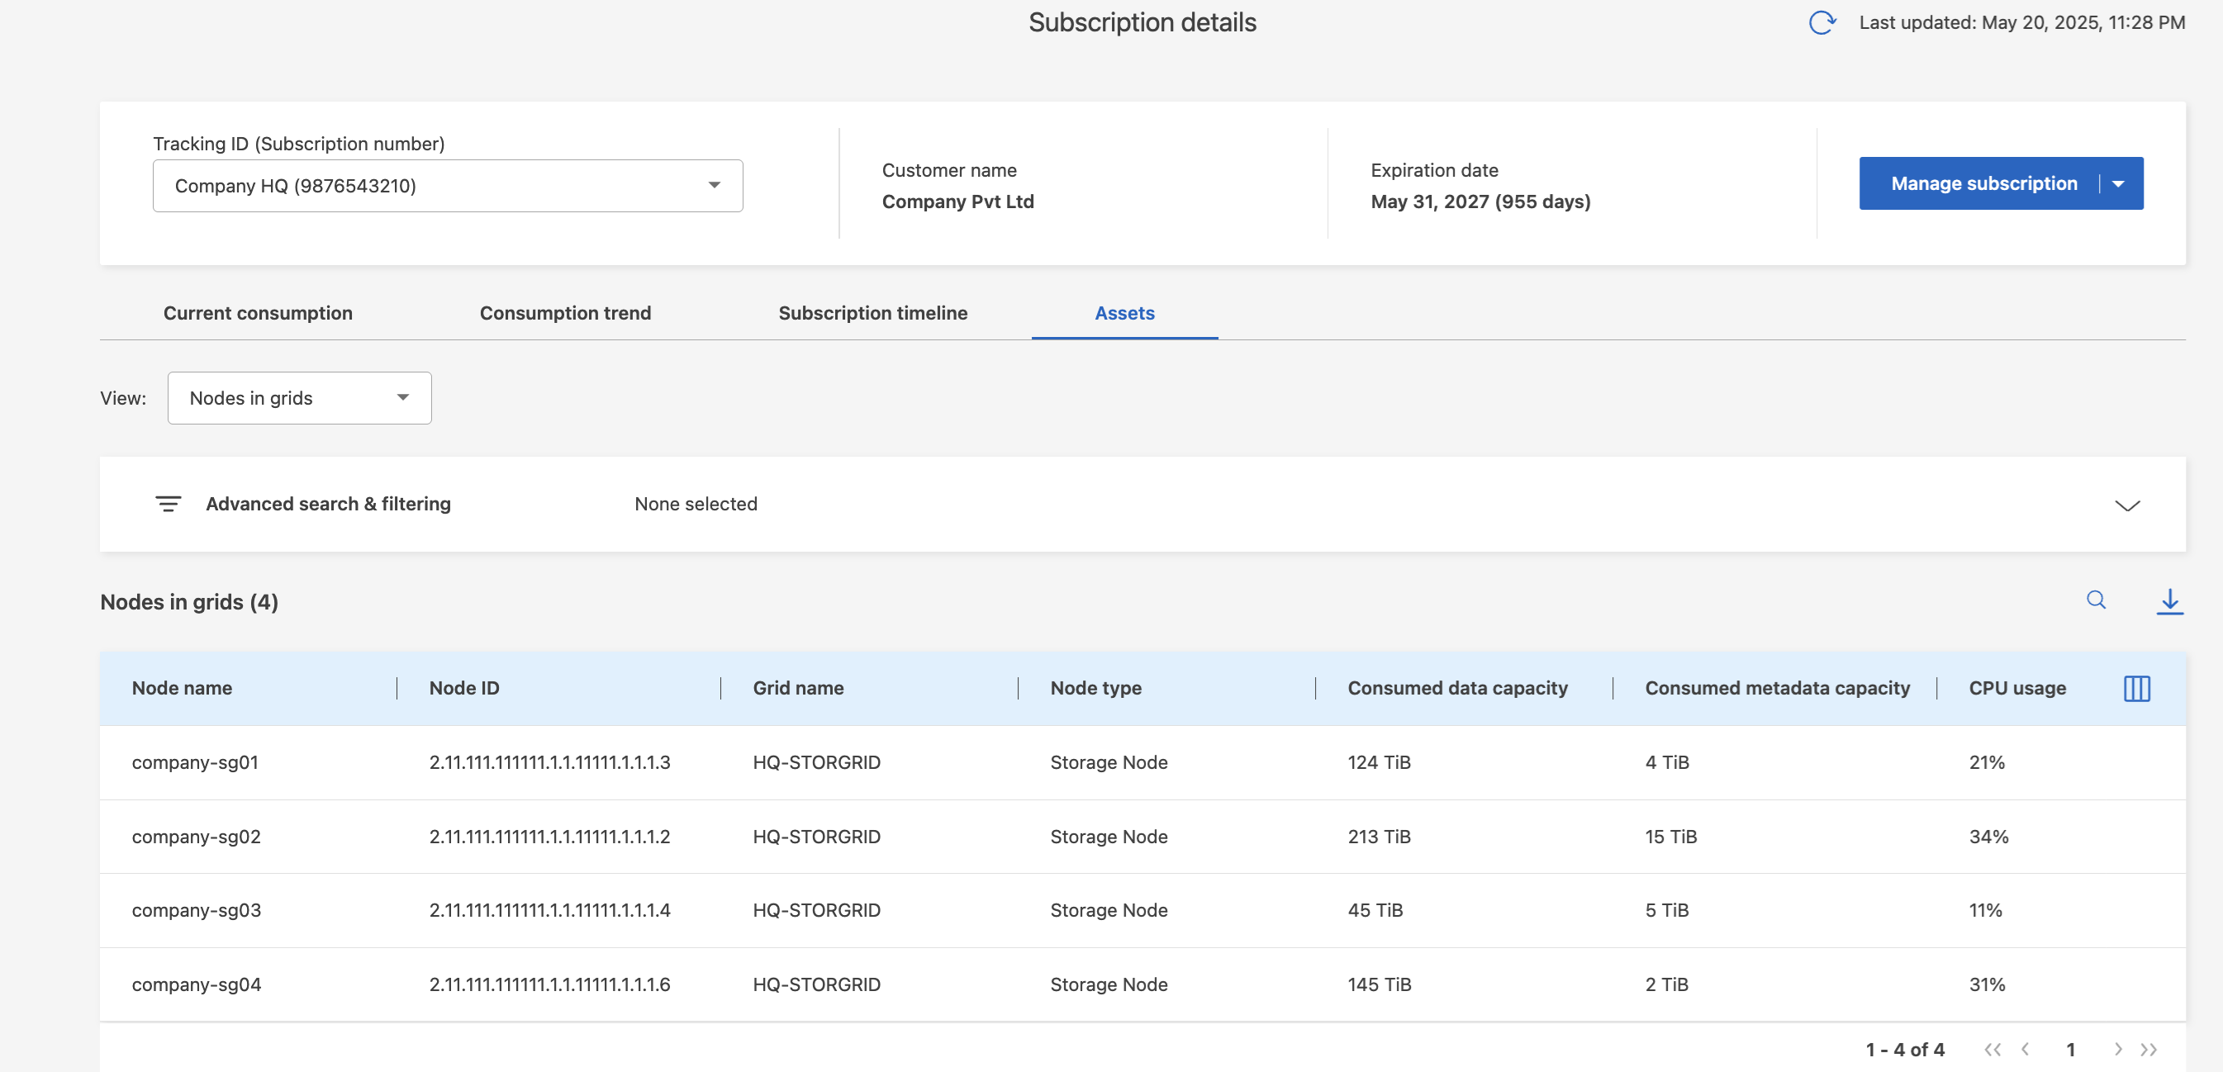This screenshot has height=1072, width=2223.
Task: Expand the Advanced search & filtering chevron
Action: (x=2127, y=505)
